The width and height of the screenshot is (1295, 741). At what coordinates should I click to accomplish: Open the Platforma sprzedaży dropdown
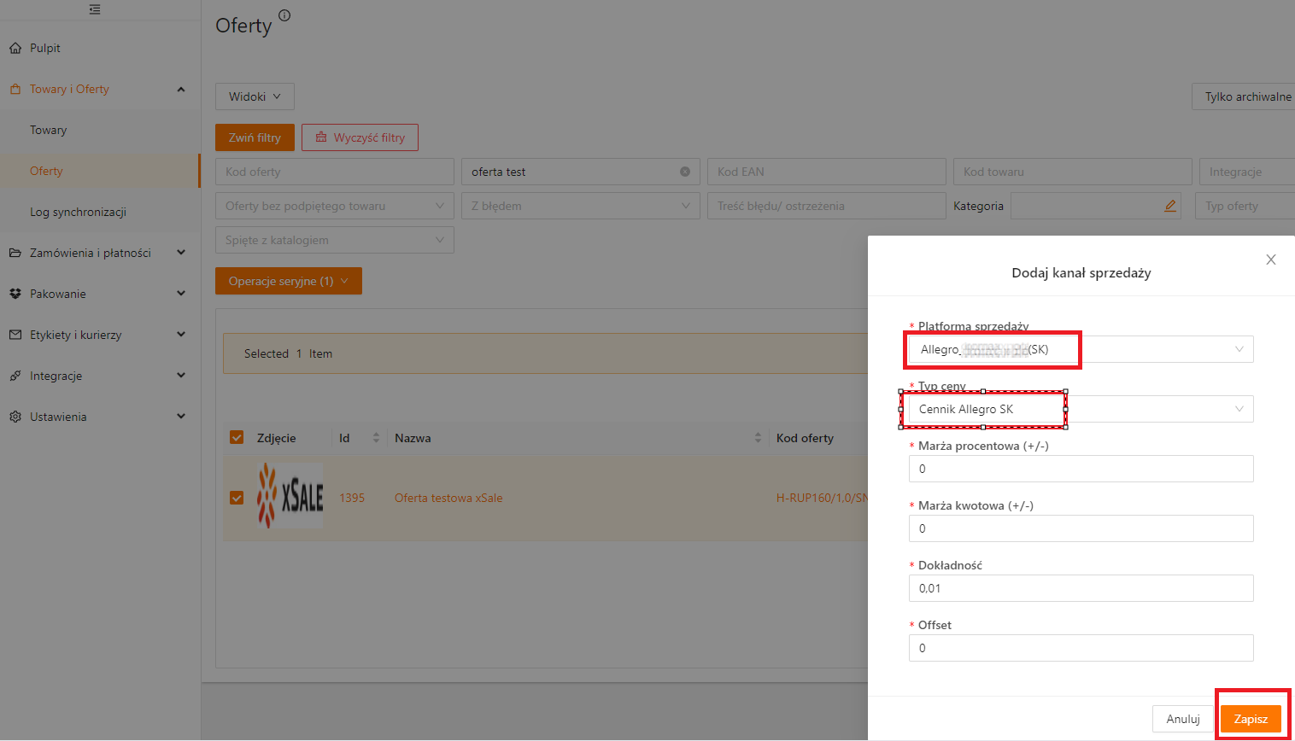pos(1081,349)
